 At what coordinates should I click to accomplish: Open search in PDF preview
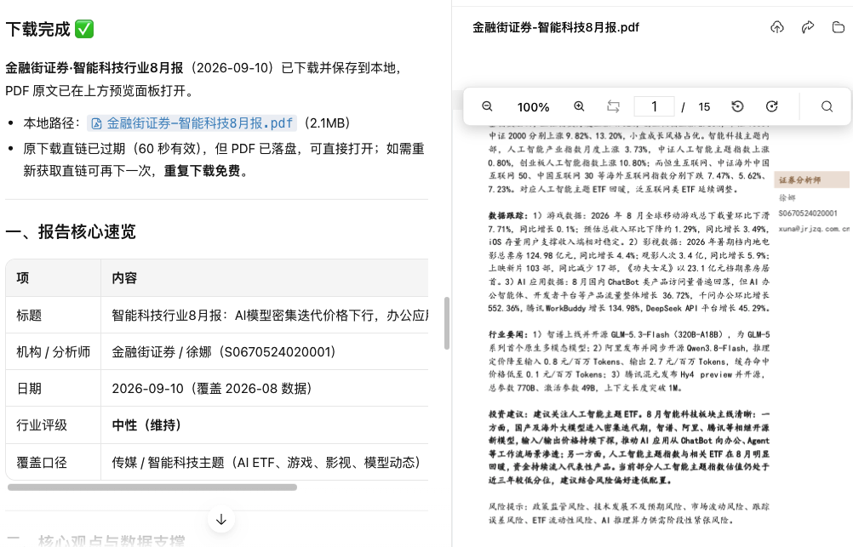(x=827, y=106)
